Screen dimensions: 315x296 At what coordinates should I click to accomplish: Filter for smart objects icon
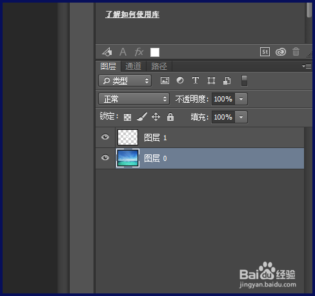227,81
